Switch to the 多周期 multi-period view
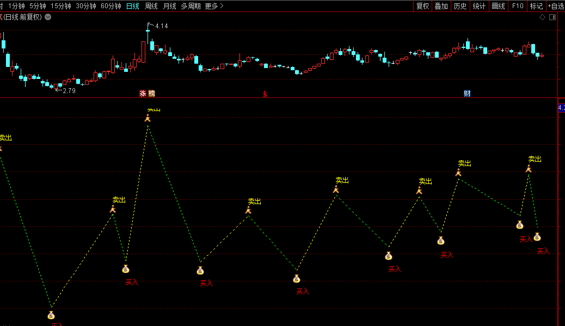The image size is (565, 326). (x=191, y=6)
